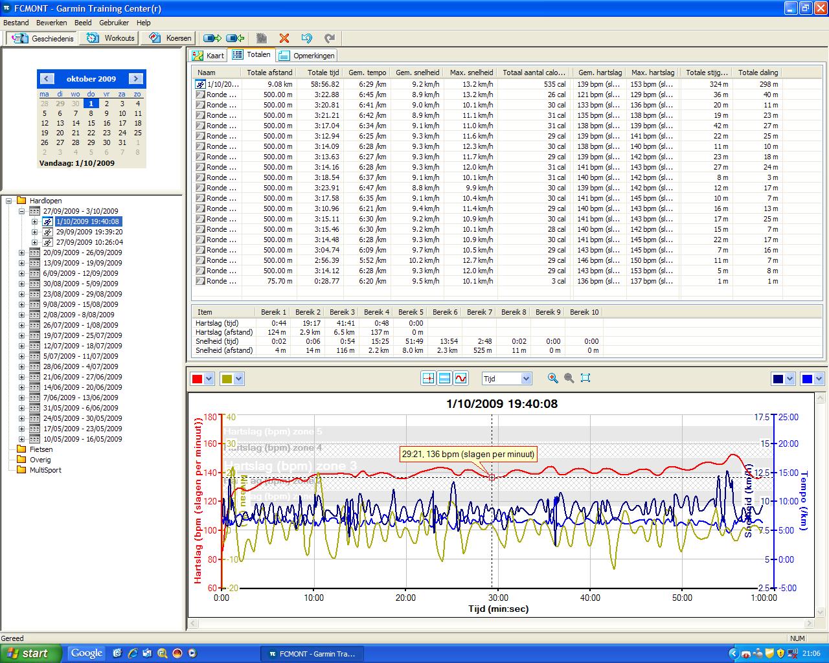
Task: Select the 75.70 m lap row
Action: (x=489, y=281)
